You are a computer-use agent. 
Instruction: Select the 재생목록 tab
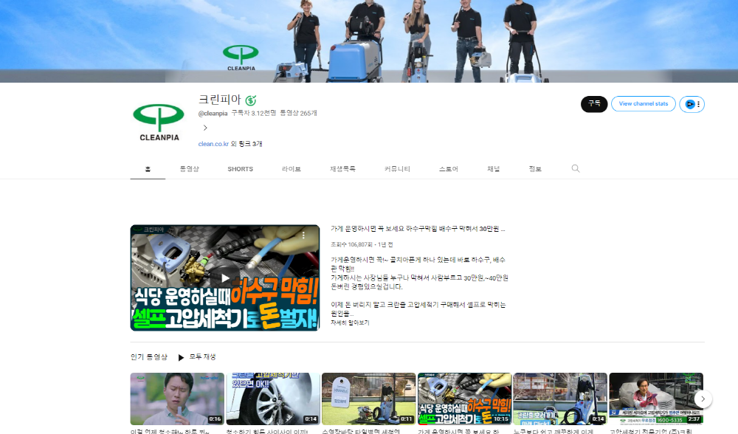(342, 169)
